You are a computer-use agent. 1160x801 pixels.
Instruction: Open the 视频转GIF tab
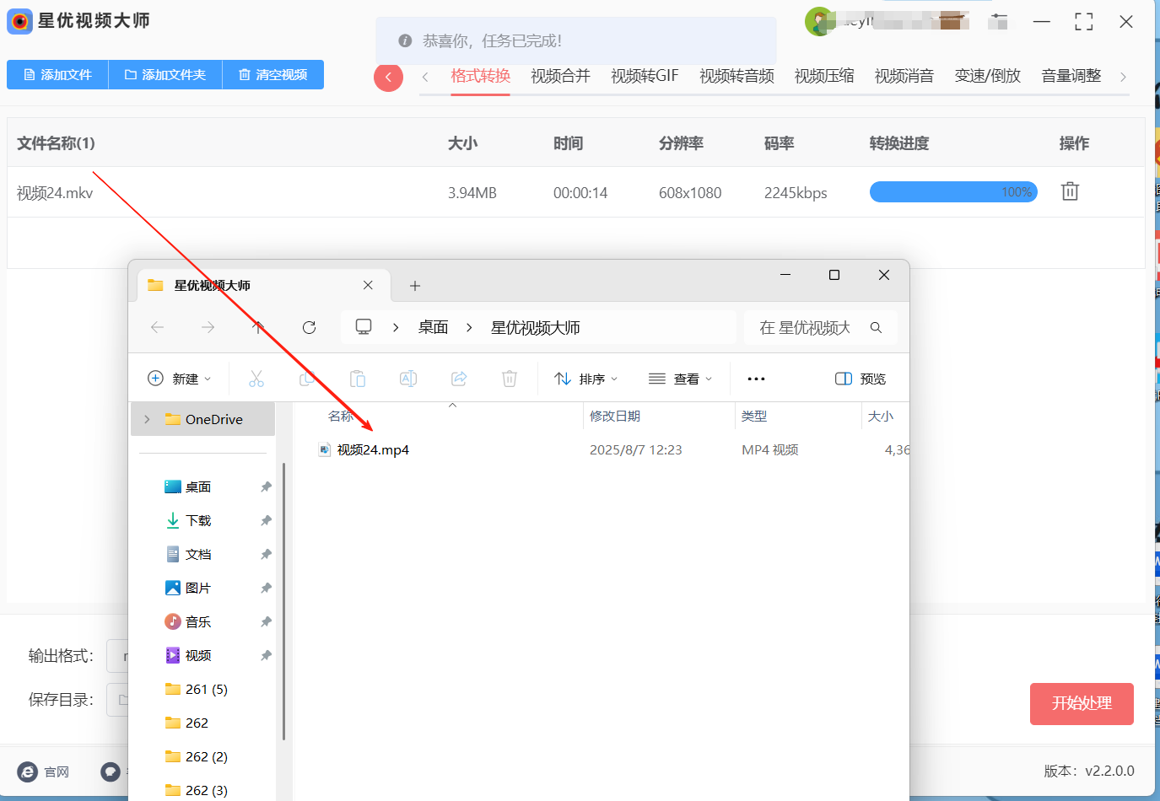645,76
